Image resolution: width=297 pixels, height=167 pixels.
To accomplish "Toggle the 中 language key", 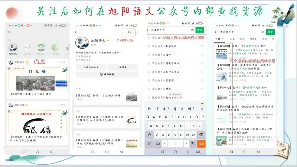I will (192, 144).
